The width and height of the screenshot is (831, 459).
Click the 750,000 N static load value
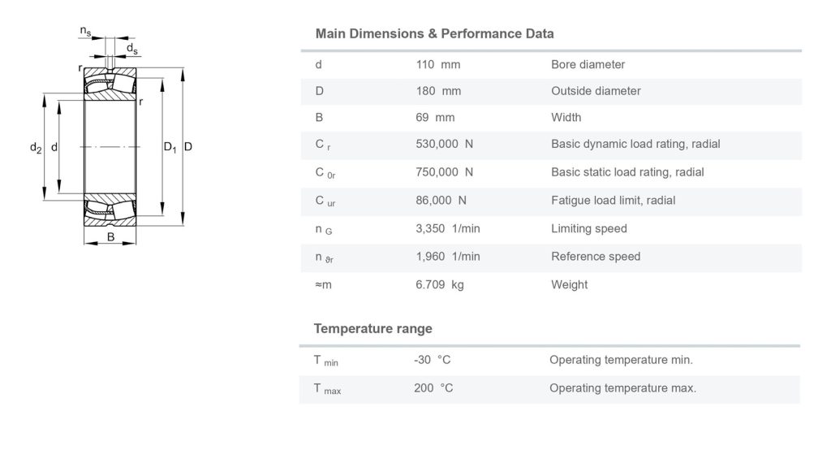pyautogui.click(x=445, y=172)
